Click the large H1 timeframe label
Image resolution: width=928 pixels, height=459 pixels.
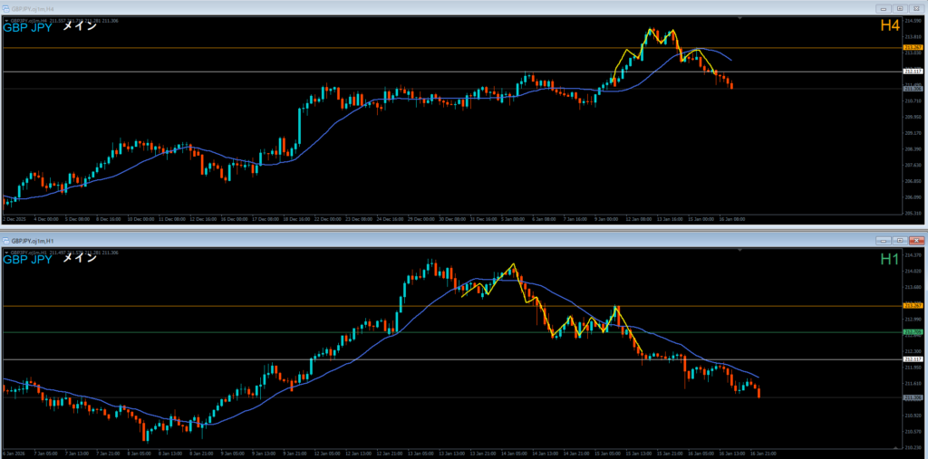889,259
